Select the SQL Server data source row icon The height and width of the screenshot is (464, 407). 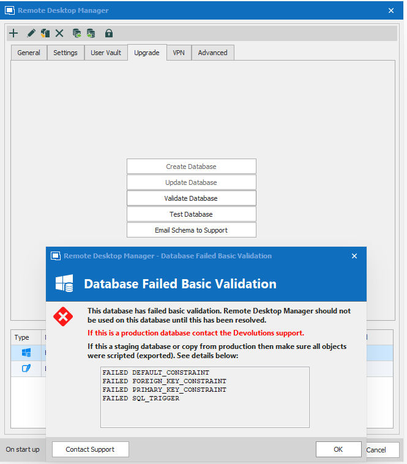pos(26,353)
